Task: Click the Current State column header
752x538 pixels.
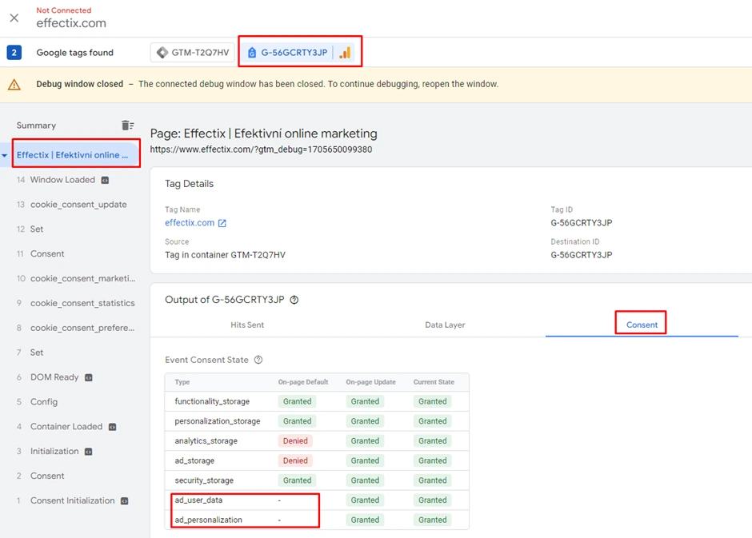Action: pyautogui.click(x=434, y=382)
